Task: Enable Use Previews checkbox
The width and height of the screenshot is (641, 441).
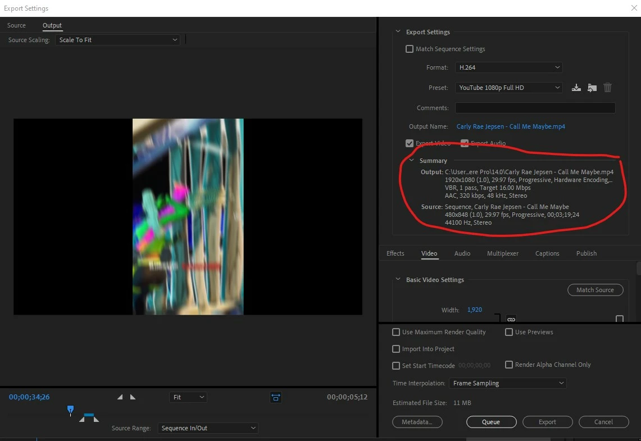Action: coord(508,332)
